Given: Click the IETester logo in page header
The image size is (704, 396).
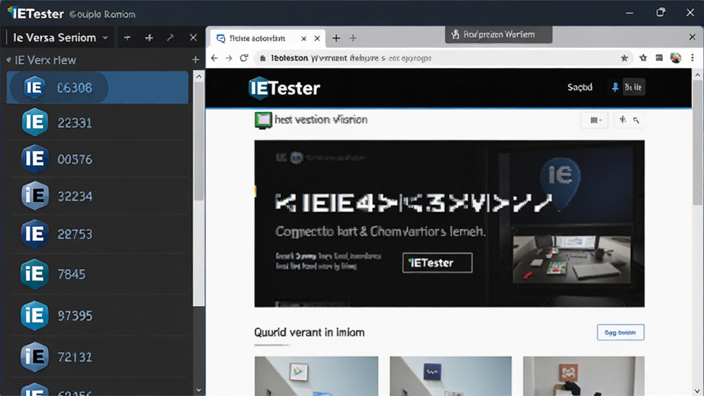Looking at the screenshot, I should [284, 88].
